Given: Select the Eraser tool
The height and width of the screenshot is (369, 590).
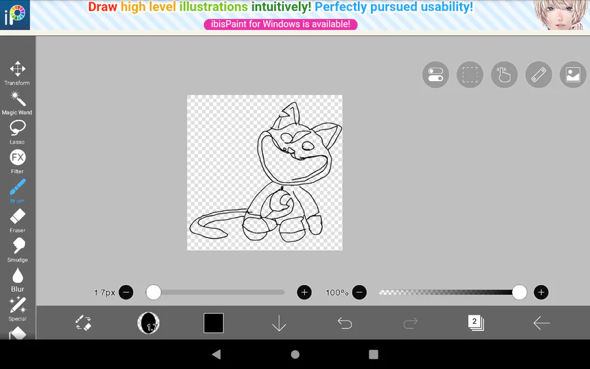Looking at the screenshot, I should click(x=17, y=220).
